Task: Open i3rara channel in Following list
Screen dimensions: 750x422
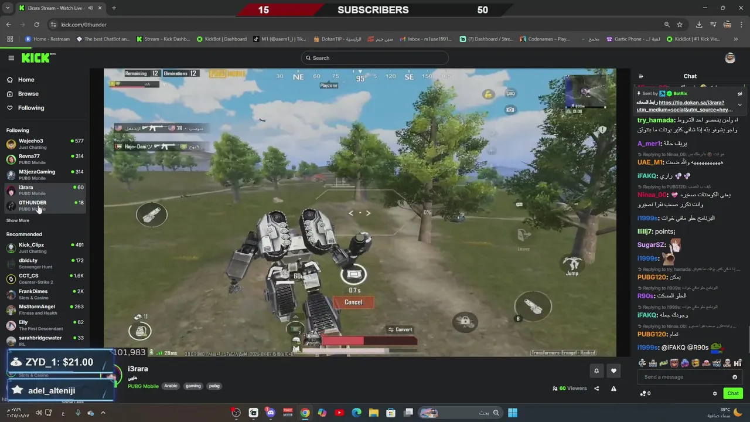Action: (x=45, y=190)
